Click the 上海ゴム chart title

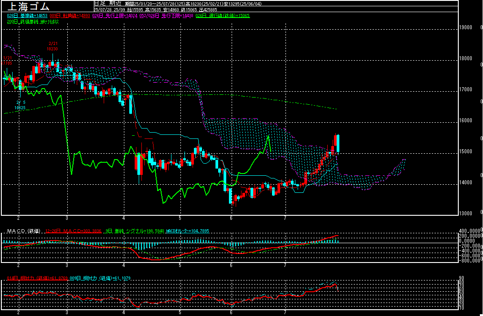pos(28,6)
